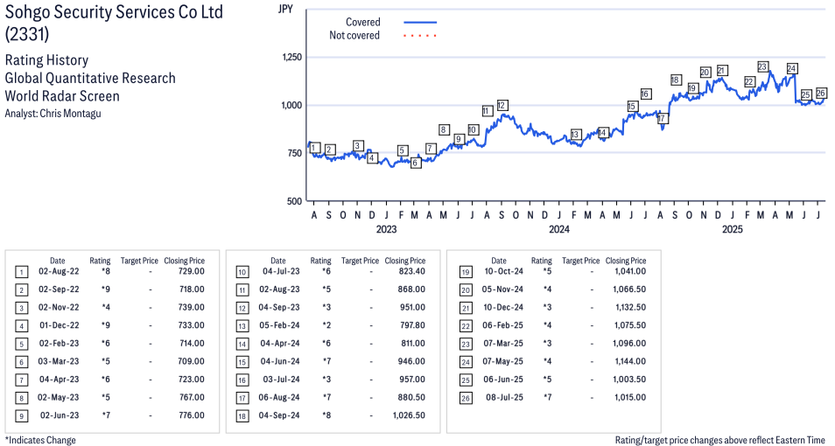The width and height of the screenshot is (835, 446).
Task: Click the JPY currency axis label
Action: (x=285, y=10)
